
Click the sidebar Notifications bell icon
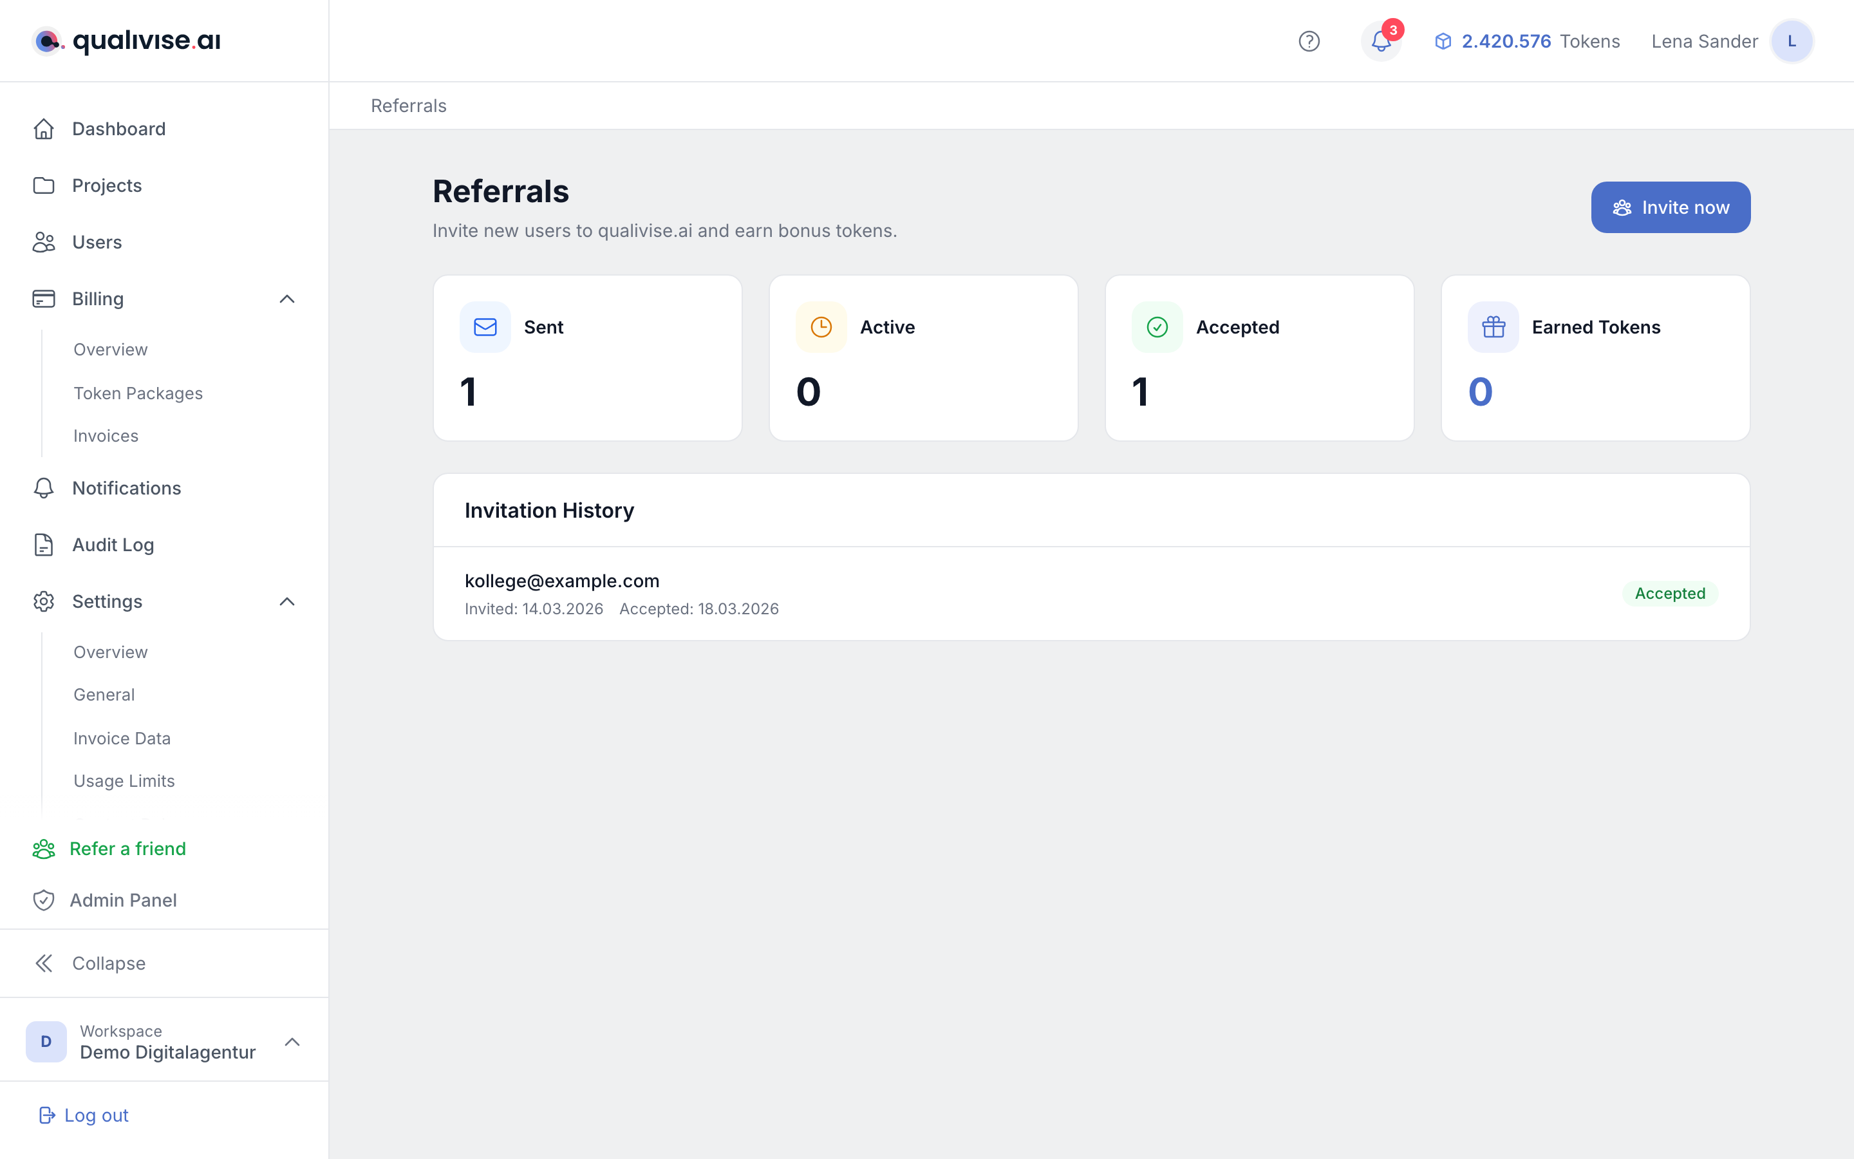pyautogui.click(x=44, y=488)
